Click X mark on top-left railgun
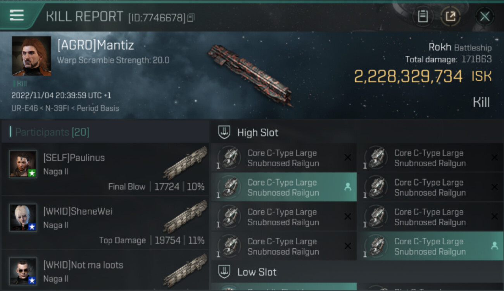The width and height of the screenshot is (504, 291). pos(348,158)
